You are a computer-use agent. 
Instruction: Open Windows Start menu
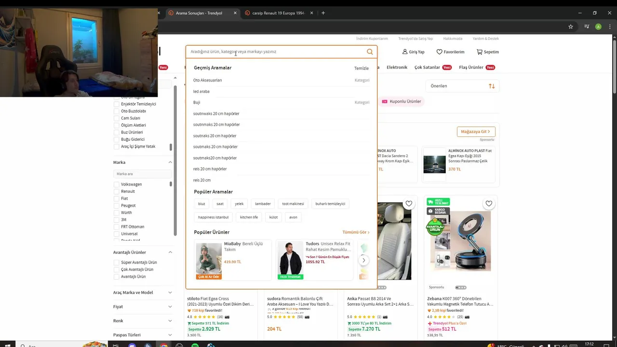click(8, 345)
